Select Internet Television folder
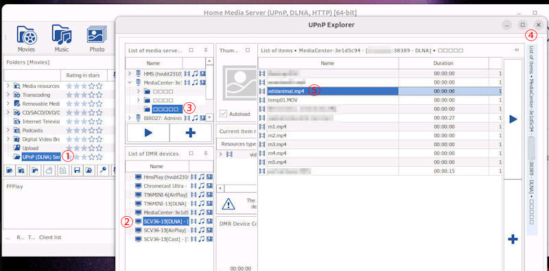Image resolution: width=549 pixels, height=271 pixels. (41, 121)
